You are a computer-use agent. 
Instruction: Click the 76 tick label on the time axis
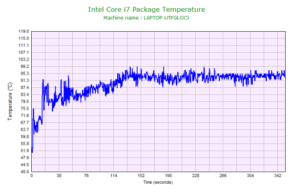(x=86, y=175)
